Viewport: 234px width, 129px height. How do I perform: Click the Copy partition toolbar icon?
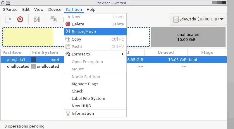click(54, 19)
